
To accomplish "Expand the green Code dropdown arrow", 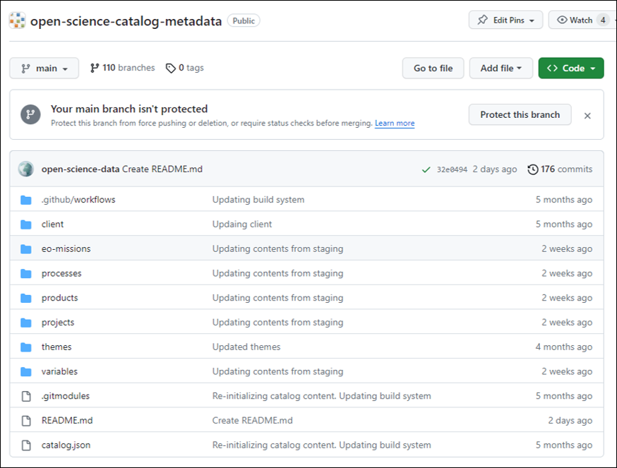I will pyautogui.click(x=592, y=68).
